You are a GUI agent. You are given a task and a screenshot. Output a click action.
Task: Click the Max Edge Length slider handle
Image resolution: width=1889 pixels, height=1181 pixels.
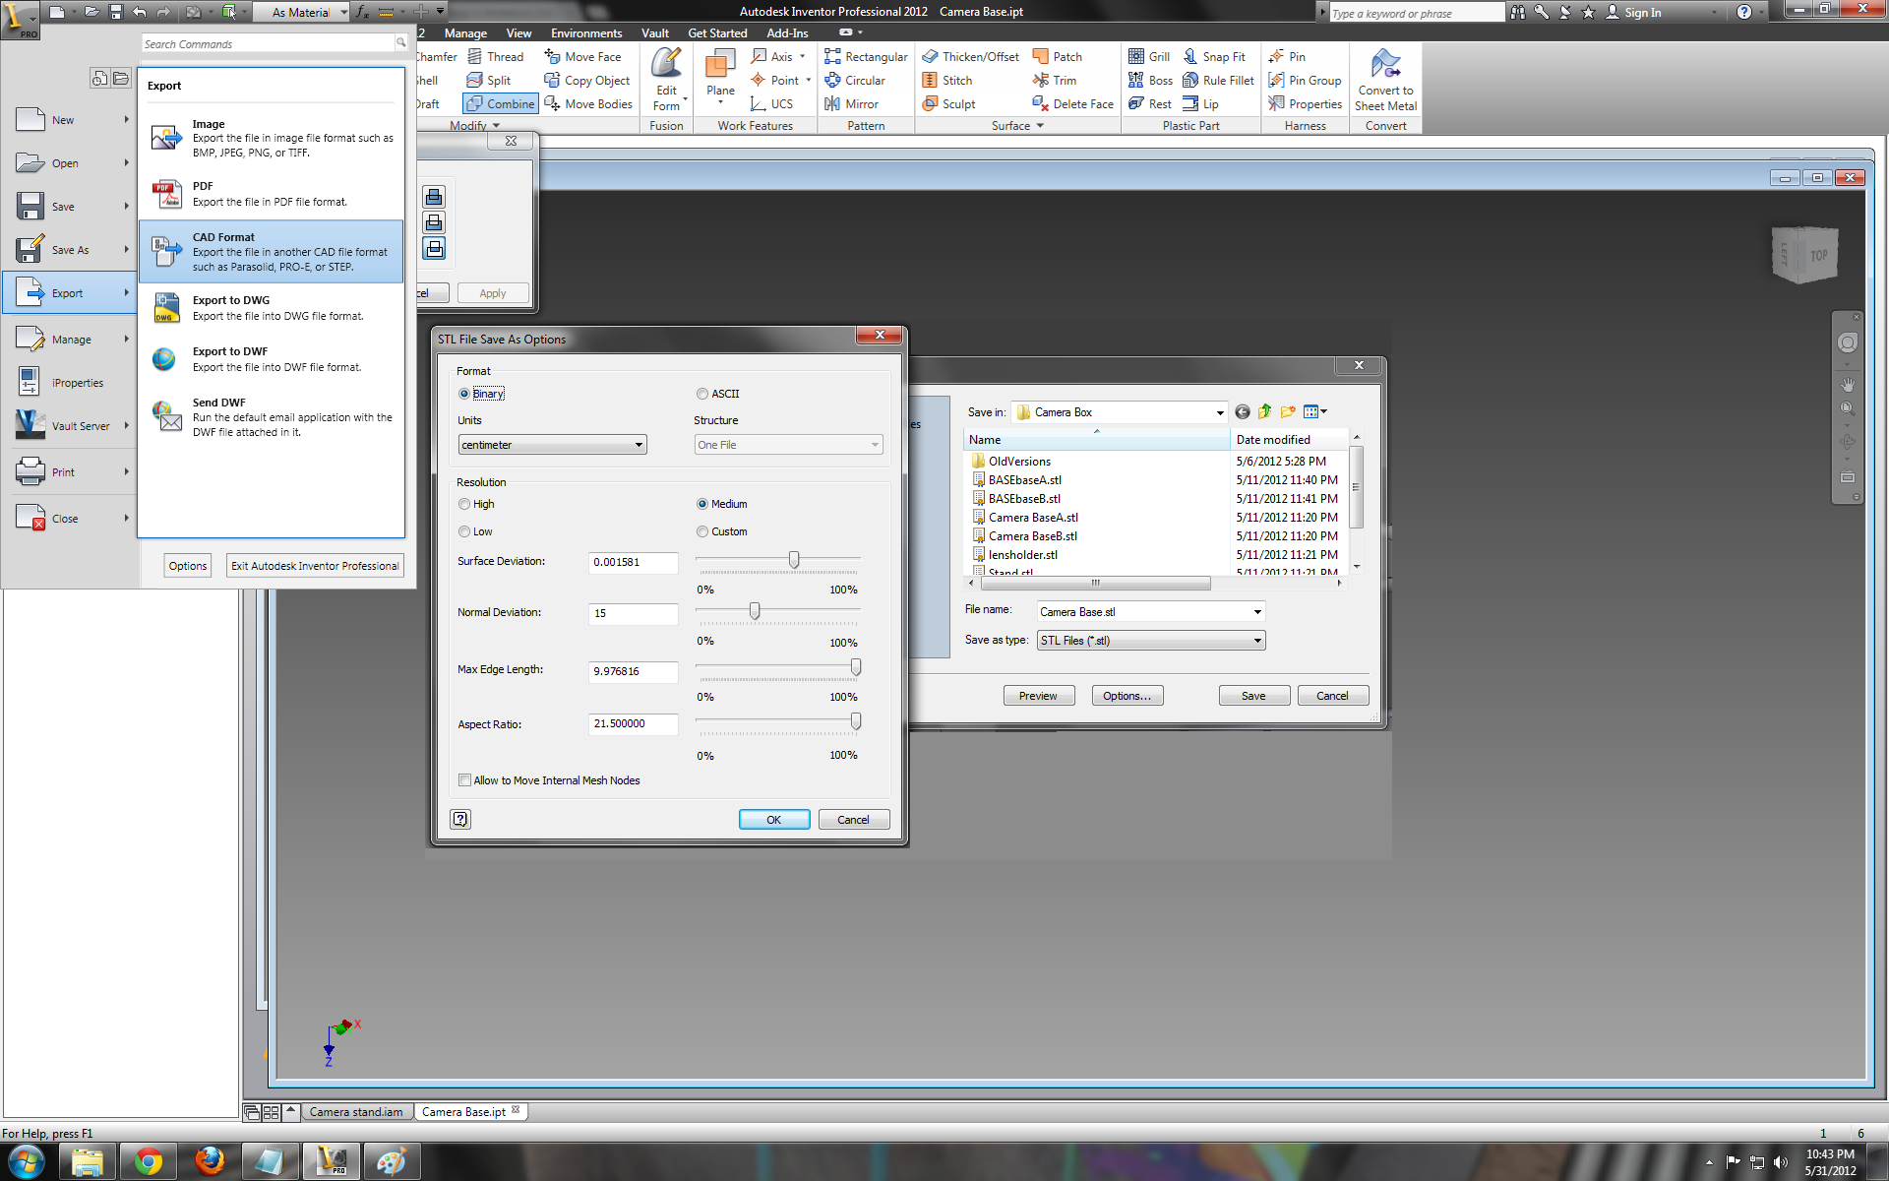pos(856,667)
